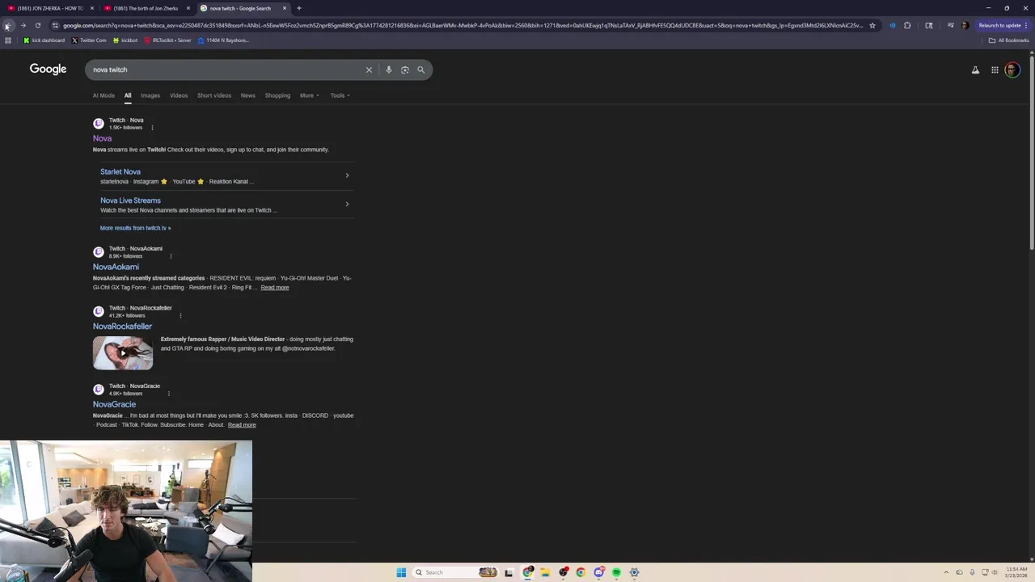1035x582 pixels.
Task: Click Read more under NovaAokami result
Action: pyautogui.click(x=274, y=288)
